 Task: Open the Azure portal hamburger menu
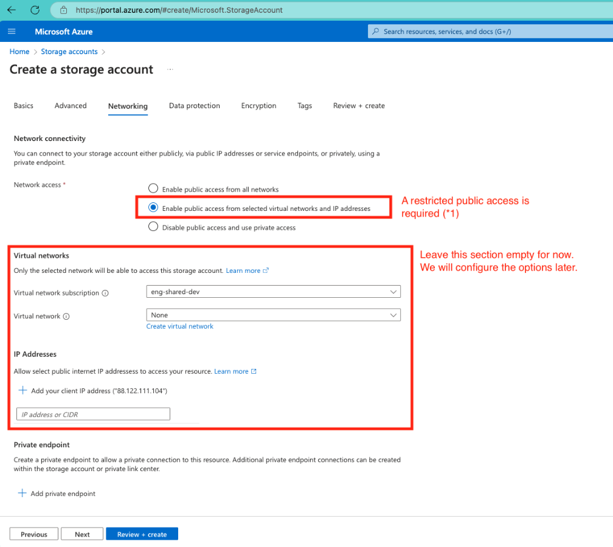(x=11, y=31)
